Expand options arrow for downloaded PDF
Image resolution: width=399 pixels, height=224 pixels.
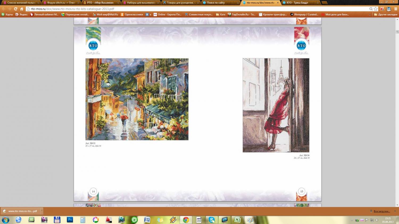pos(42,211)
